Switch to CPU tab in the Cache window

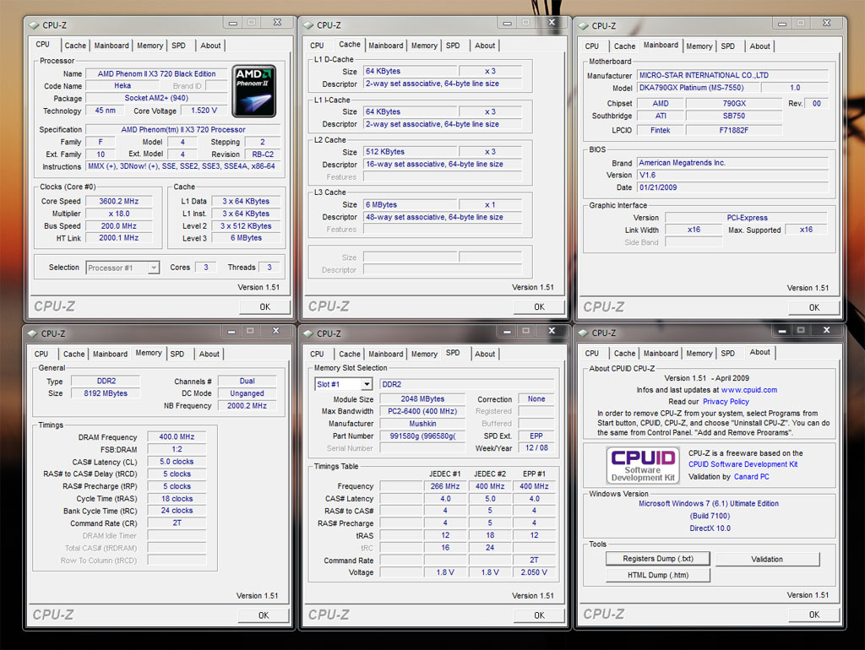[317, 46]
